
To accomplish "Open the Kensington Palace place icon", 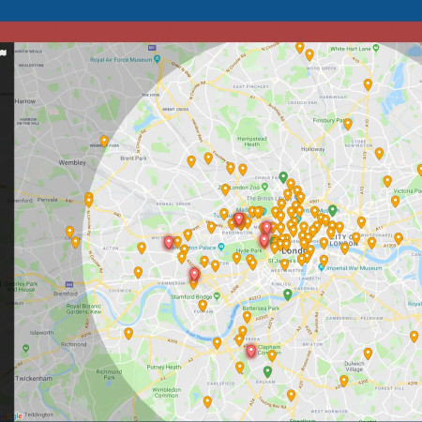I will (221, 247).
